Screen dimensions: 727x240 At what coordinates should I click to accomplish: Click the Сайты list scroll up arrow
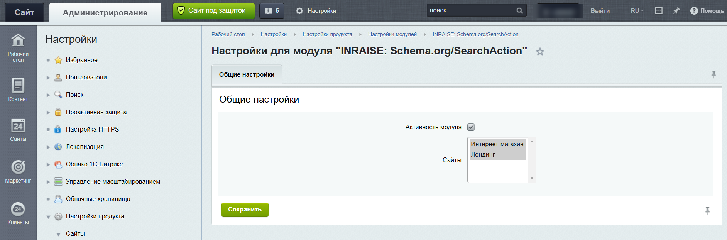pos(532,142)
